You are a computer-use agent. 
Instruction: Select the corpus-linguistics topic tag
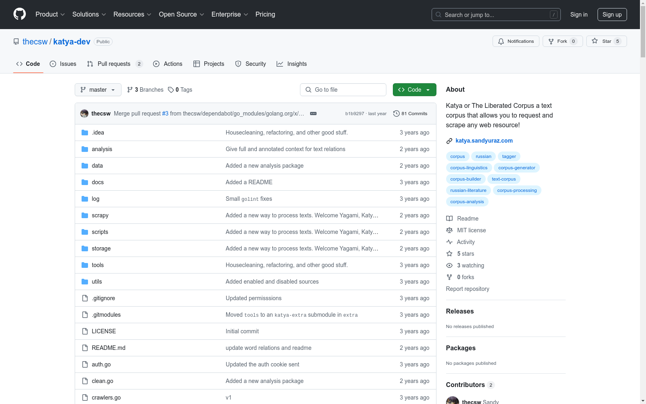click(x=469, y=168)
